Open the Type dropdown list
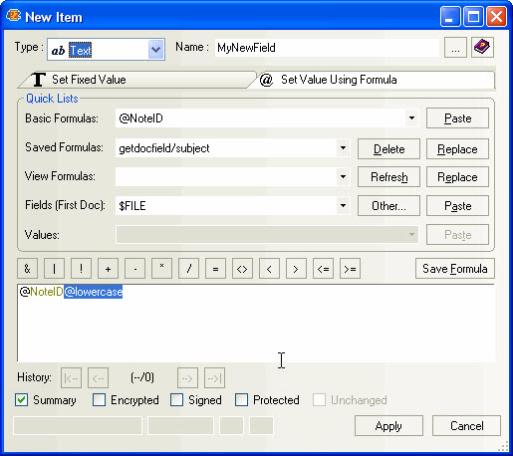This screenshot has height=456, width=513. 155,50
